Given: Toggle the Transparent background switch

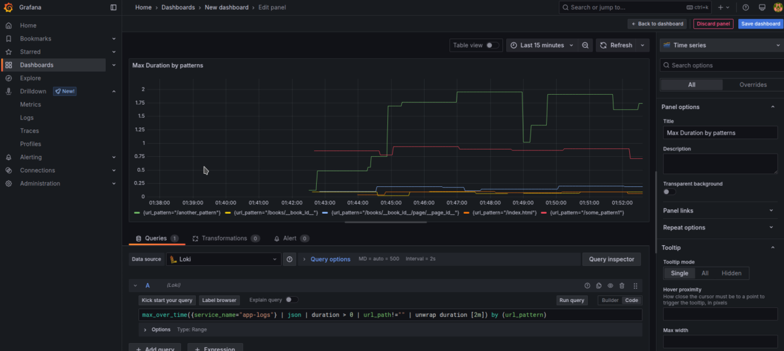Looking at the screenshot, I should click(670, 192).
